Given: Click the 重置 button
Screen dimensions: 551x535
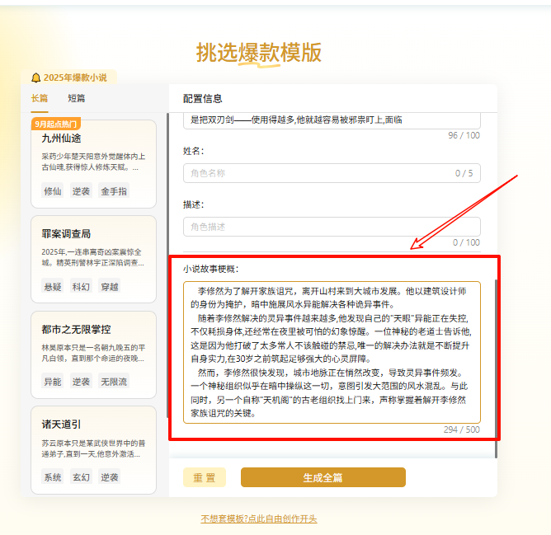Looking at the screenshot, I should click(x=205, y=477).
